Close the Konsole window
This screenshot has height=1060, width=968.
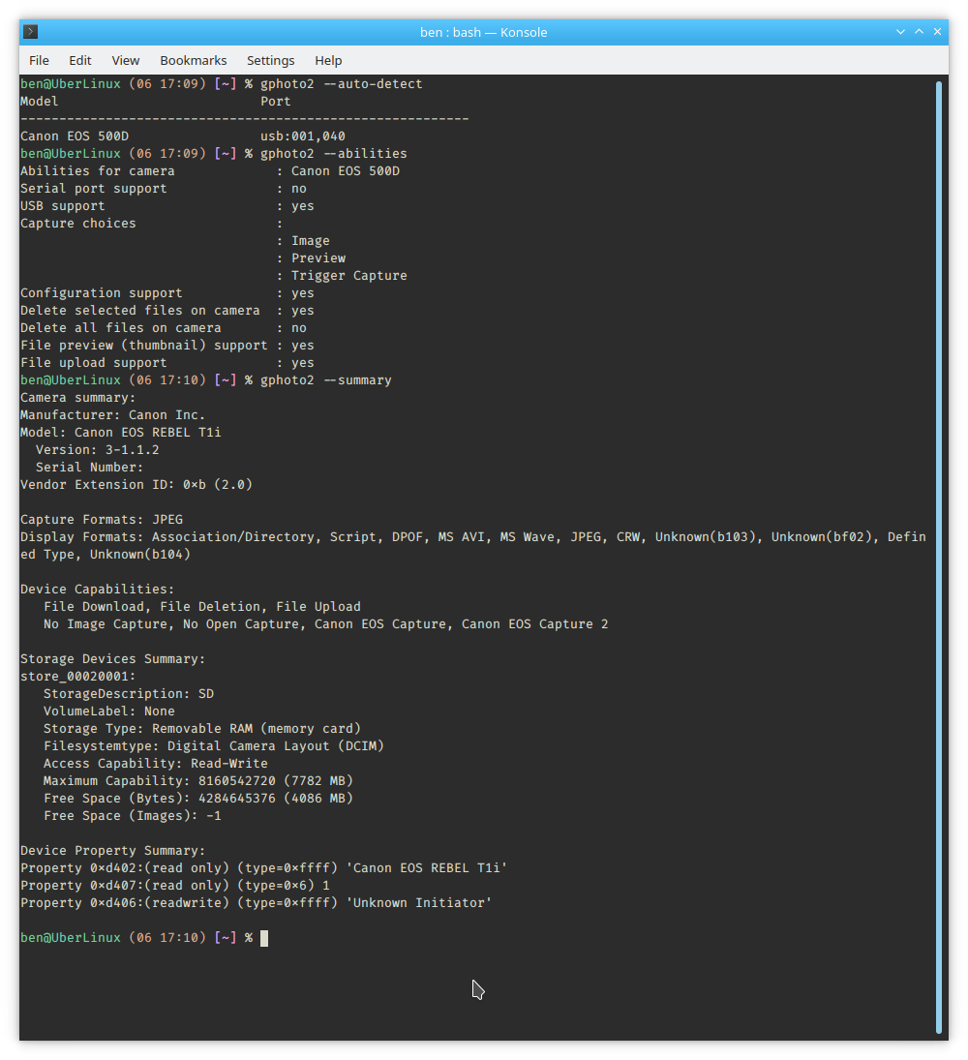point(937,32)
